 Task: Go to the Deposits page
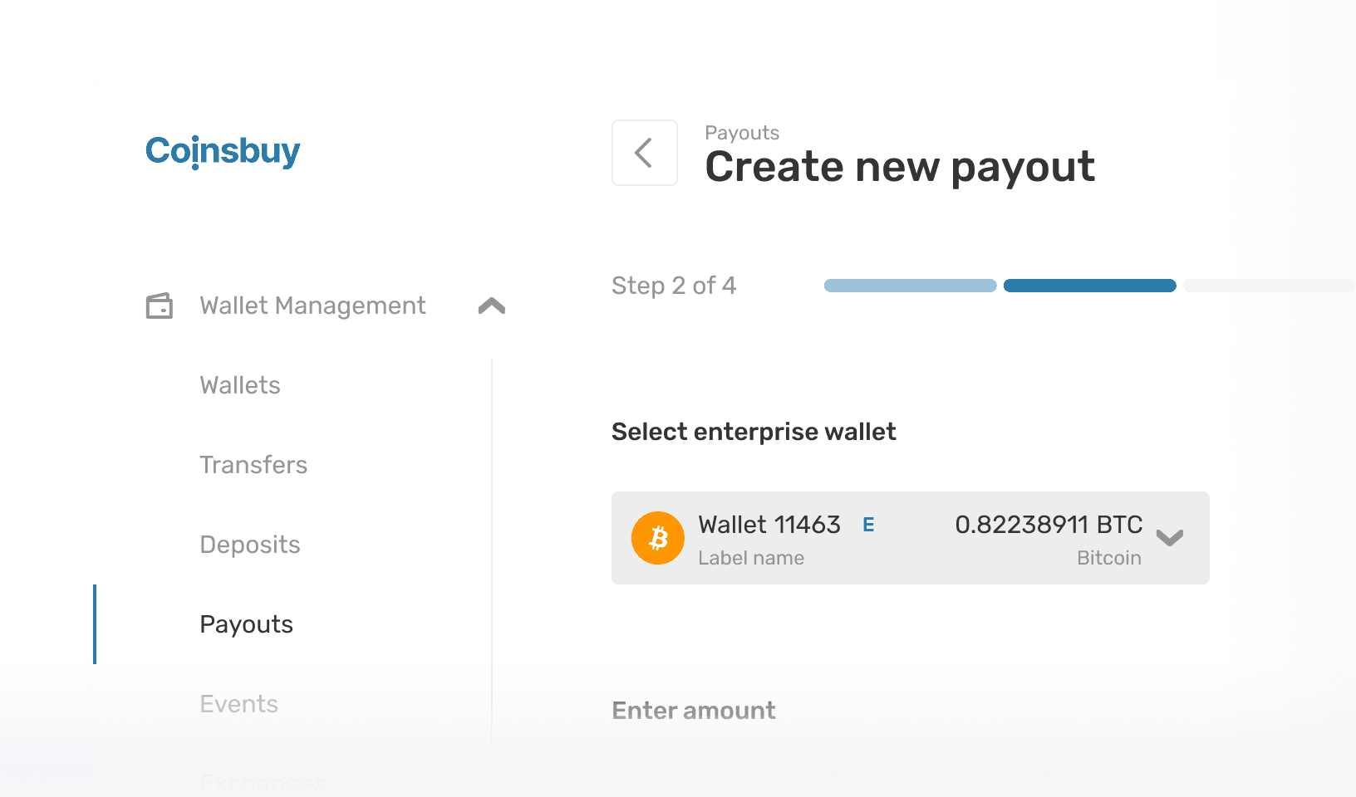249,545
